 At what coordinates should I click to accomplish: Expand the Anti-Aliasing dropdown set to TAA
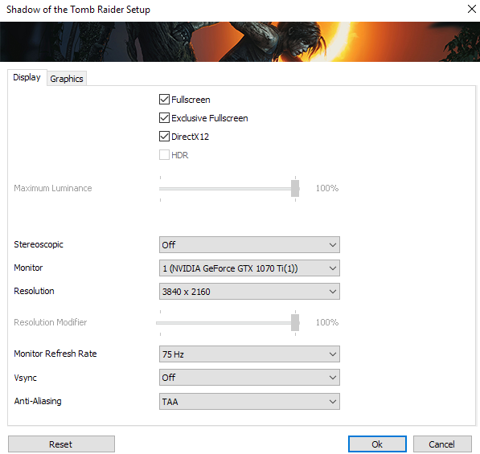coord(249,402)
